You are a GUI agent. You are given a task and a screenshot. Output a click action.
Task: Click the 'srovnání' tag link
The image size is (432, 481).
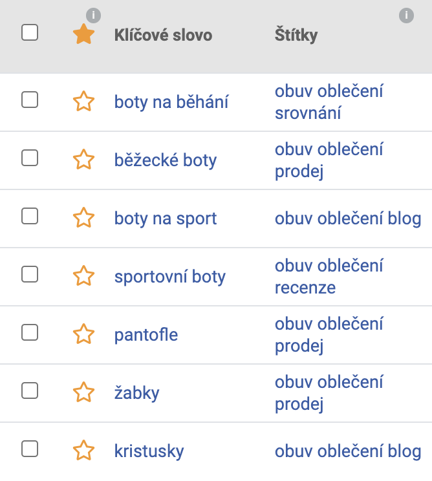coord(308,112)
